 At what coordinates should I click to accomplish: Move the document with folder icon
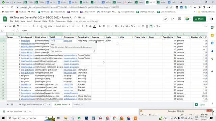[80, 17]
